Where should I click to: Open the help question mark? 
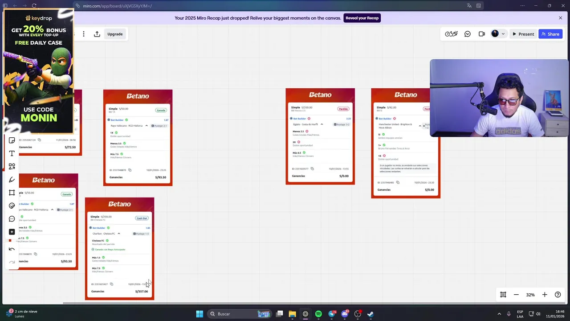pos(558,295)
